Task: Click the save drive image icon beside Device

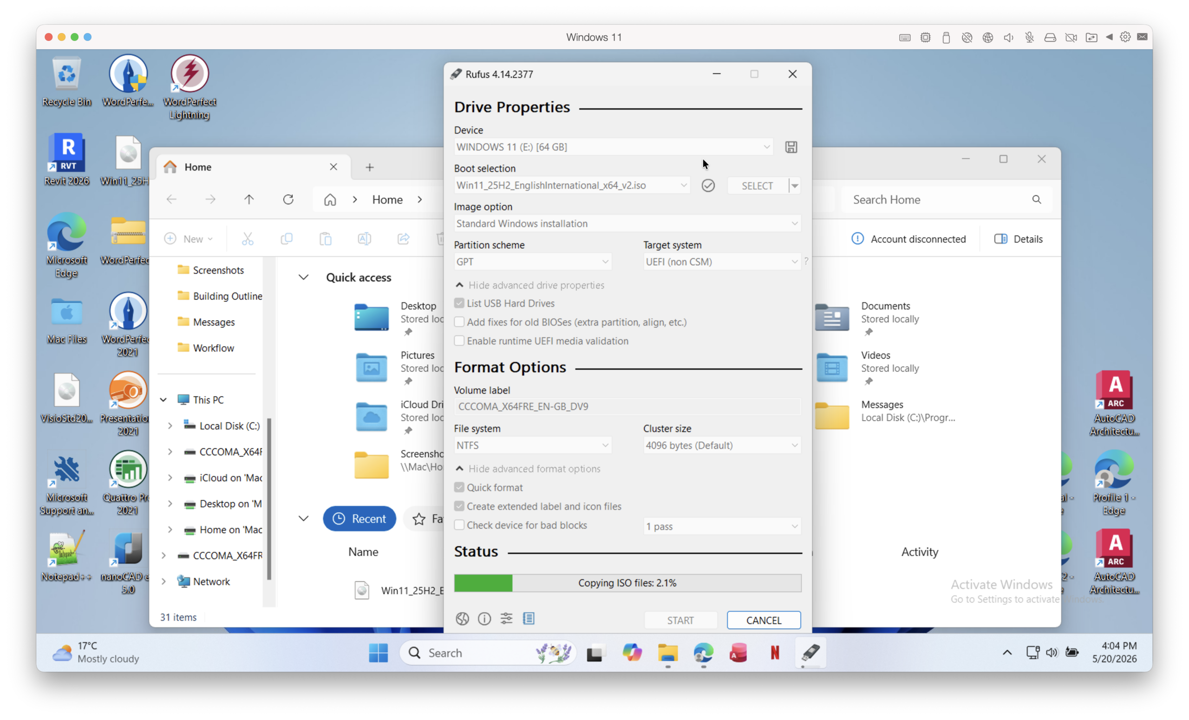Action: [791, 147]
